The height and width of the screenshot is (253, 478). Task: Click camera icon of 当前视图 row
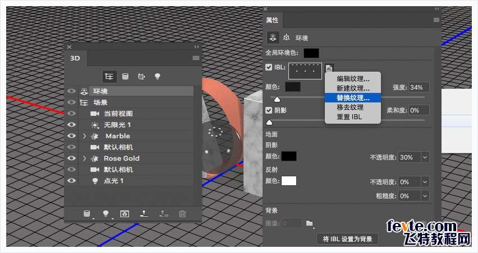[x=95, y=114]
